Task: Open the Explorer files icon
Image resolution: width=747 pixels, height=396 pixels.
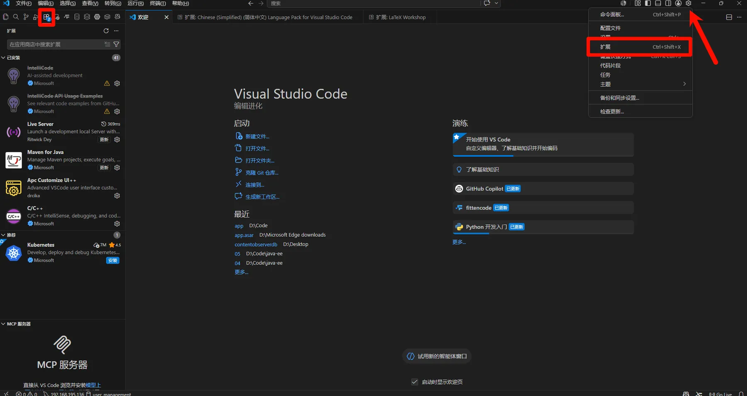Action: click(6, 17)
